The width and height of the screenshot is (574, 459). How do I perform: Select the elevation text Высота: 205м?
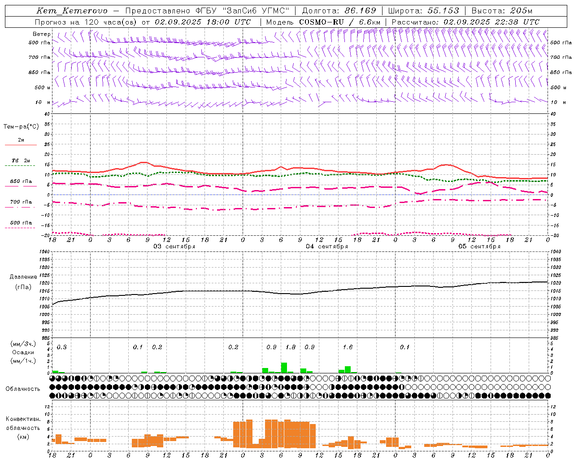click(x=502, y=11)
